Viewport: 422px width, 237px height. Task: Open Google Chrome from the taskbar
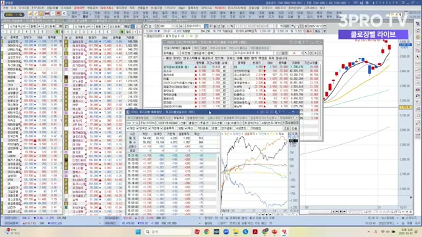[x=206, y=232]
